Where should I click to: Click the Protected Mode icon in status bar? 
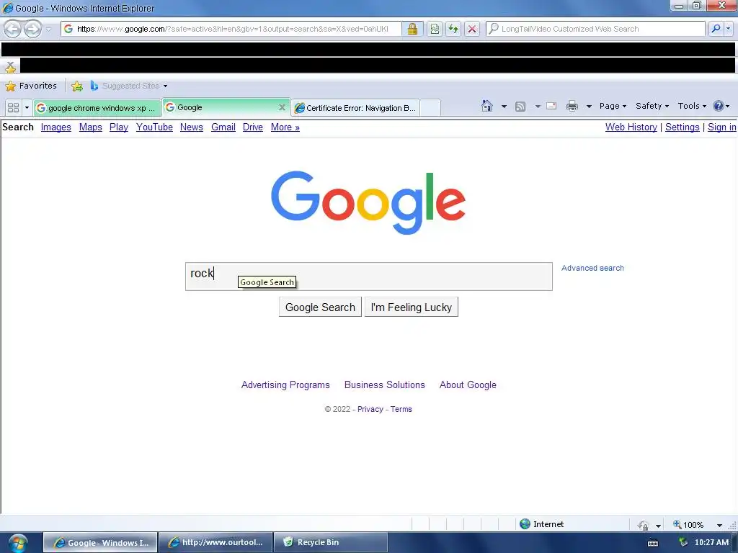pos(644,525)
